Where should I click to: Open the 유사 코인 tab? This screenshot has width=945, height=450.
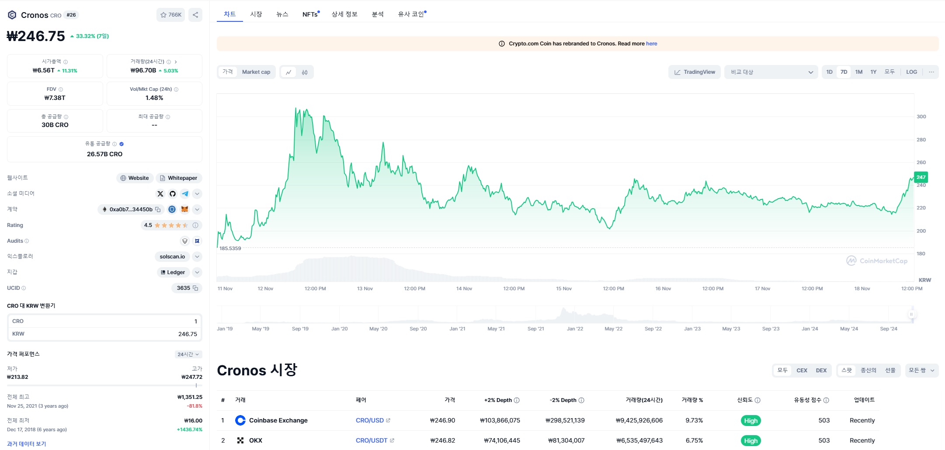tap(411, 14)
